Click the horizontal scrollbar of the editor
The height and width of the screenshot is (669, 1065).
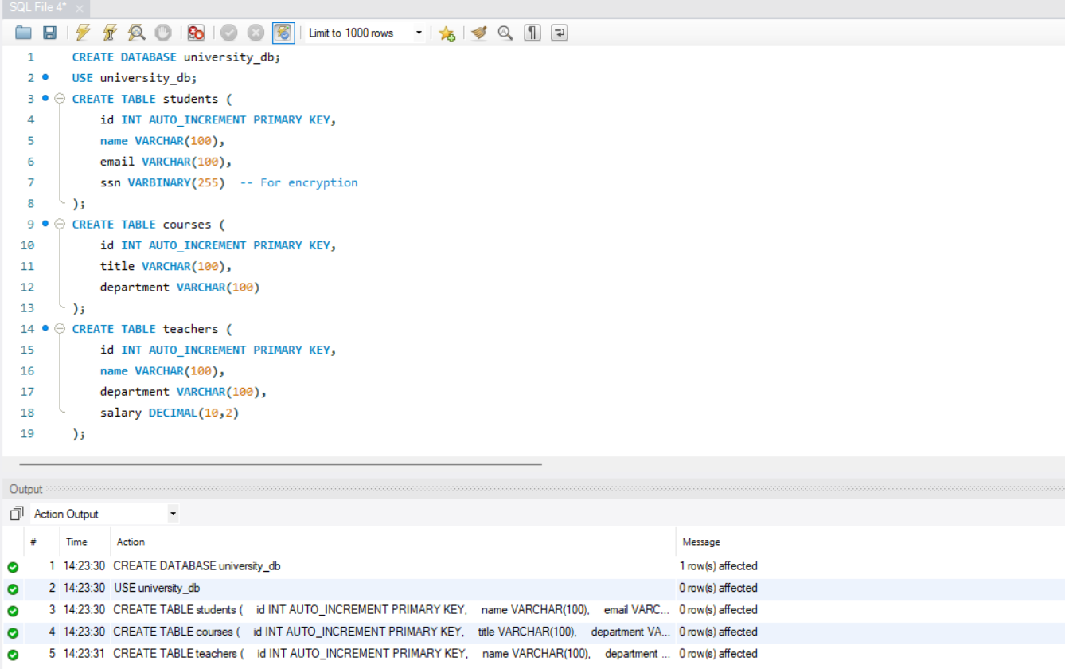pyautogui.click(x=280, y=463)
